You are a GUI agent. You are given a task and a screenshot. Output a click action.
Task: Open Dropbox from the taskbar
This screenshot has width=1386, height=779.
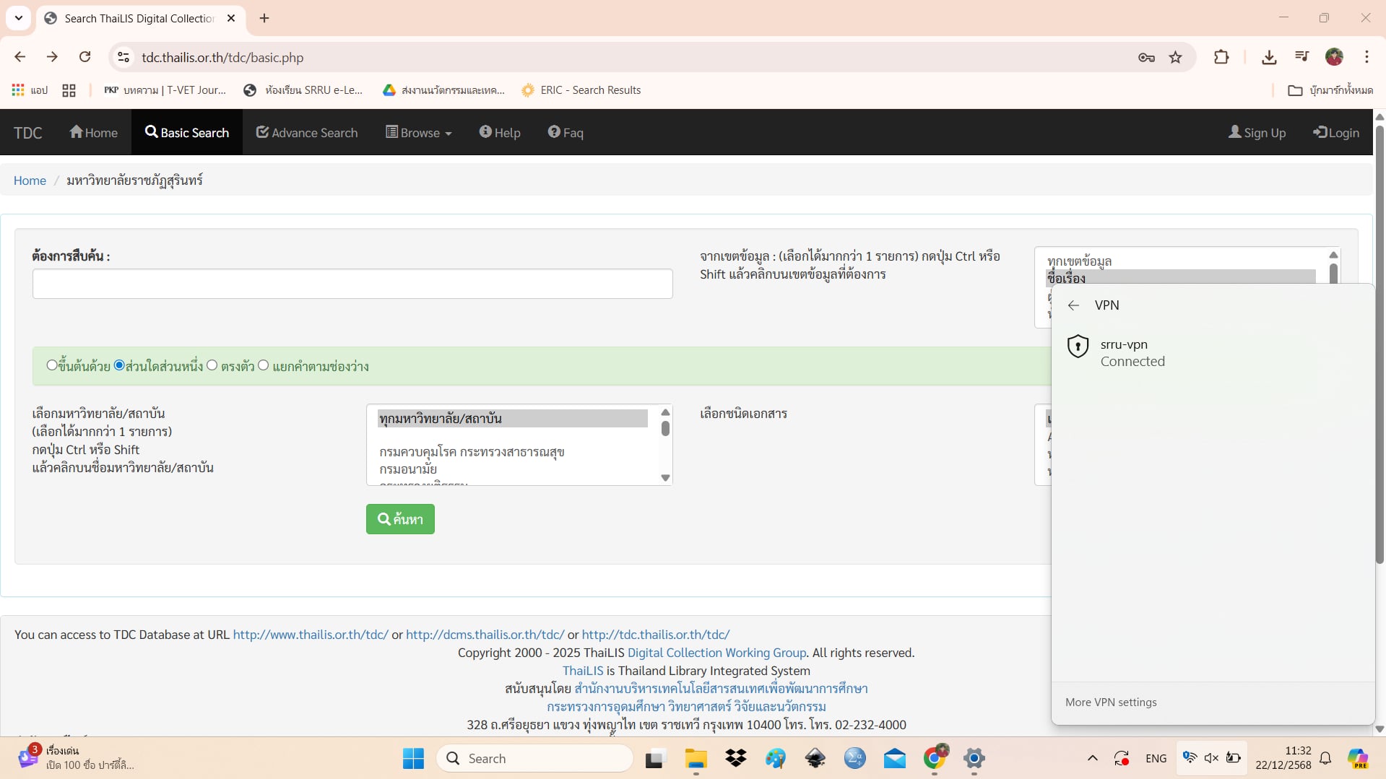[735, 758]
